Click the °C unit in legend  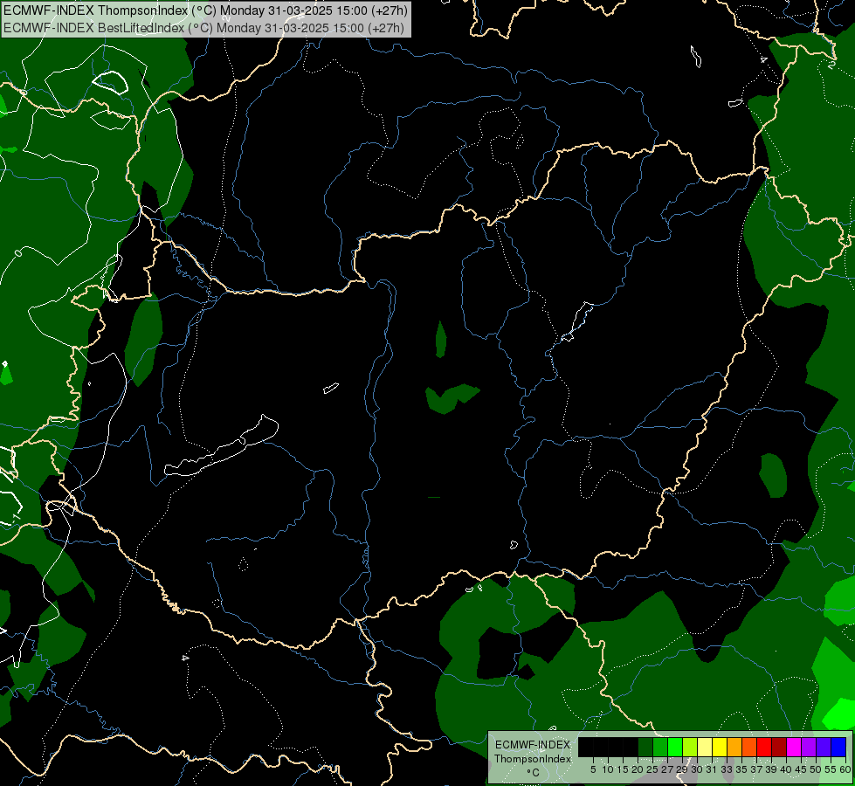(533, 773)
